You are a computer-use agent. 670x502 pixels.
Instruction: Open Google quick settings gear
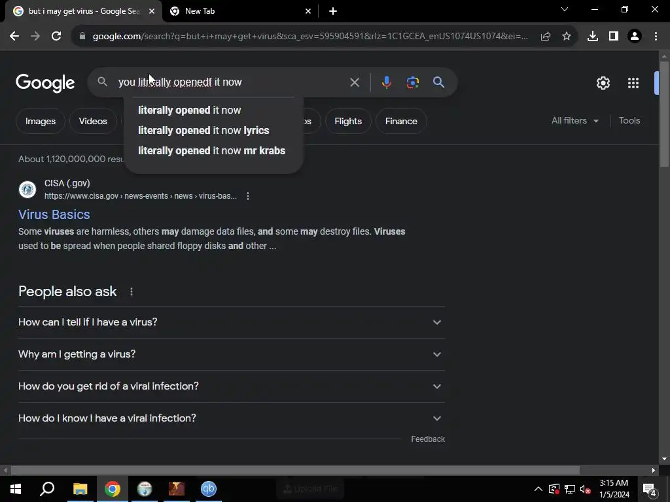(x=603, y=83)
